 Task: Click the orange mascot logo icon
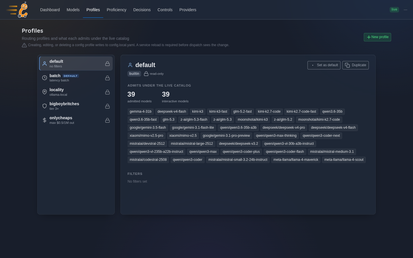[17, 10]
